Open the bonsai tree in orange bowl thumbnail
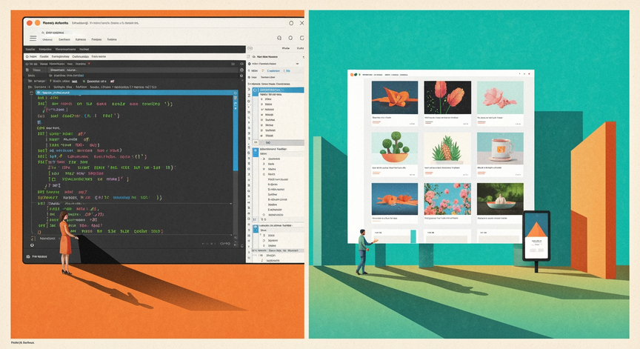Viewport: 640px width, 349px height. (395, 149)
